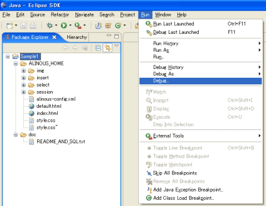
Task: Collapse the Sample1 project node
Action: [x=8, y=57]
